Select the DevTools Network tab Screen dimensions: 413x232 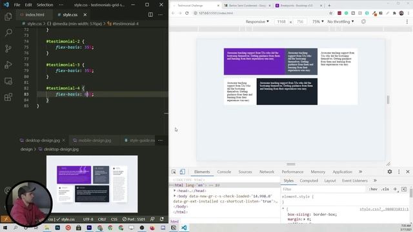267,172
